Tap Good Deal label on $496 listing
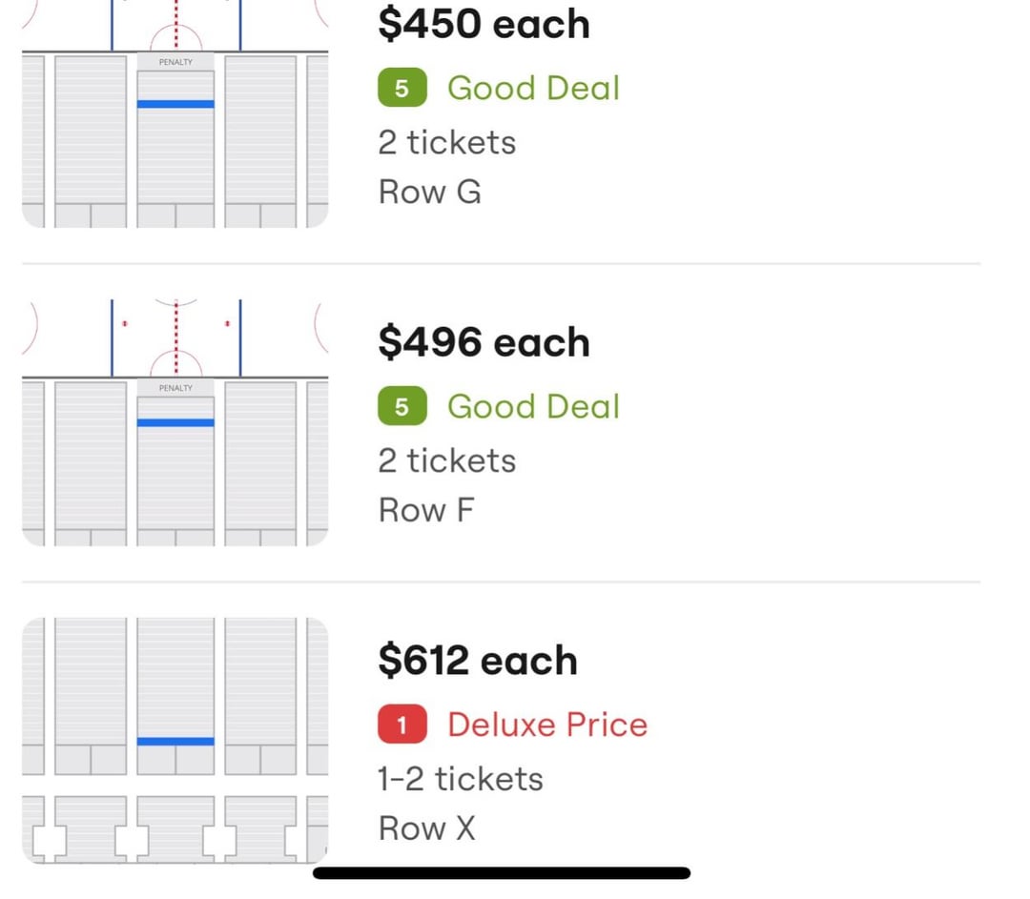This screenshot has width=1030, height=899. pos(533,406)
